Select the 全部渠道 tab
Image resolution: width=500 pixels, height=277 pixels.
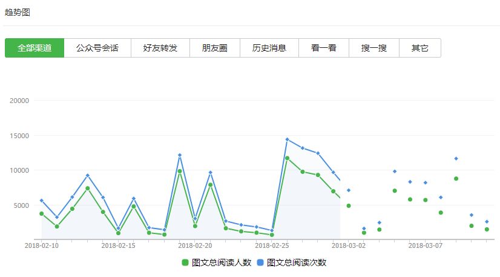pyautogui.click(x=35, y=48)
